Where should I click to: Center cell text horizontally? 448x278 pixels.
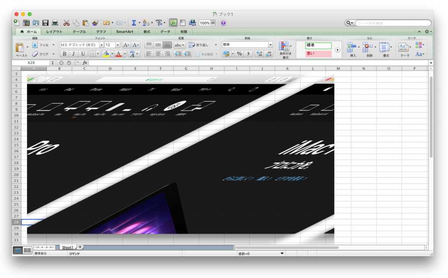[x=158, y=53]
